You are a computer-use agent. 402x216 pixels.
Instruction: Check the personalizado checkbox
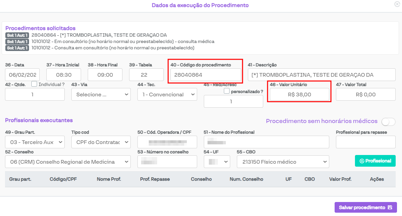[227, 91]
